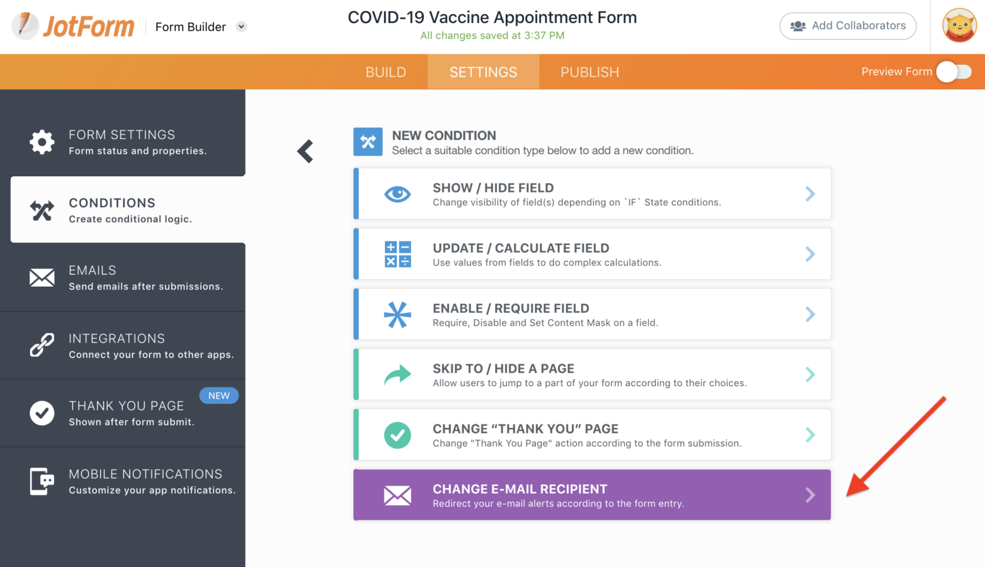Click the Integrations link icon in sidebar
The height and width of the screenshot is (567, 985).
click(42, 345)
